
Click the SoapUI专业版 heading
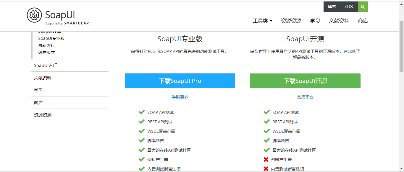click(x=180, y=39)
